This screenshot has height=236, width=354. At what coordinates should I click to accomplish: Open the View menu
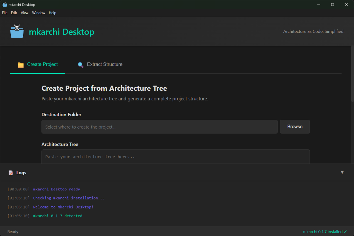24,13
